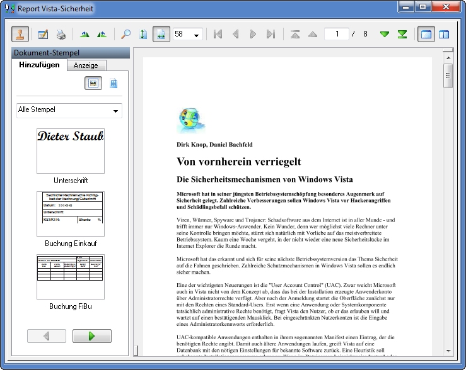The width and height of the screenshot is (466, 370).
Task: Select the Buchung Einkauf stamp thumbnail
Action: tap(71, 214)
